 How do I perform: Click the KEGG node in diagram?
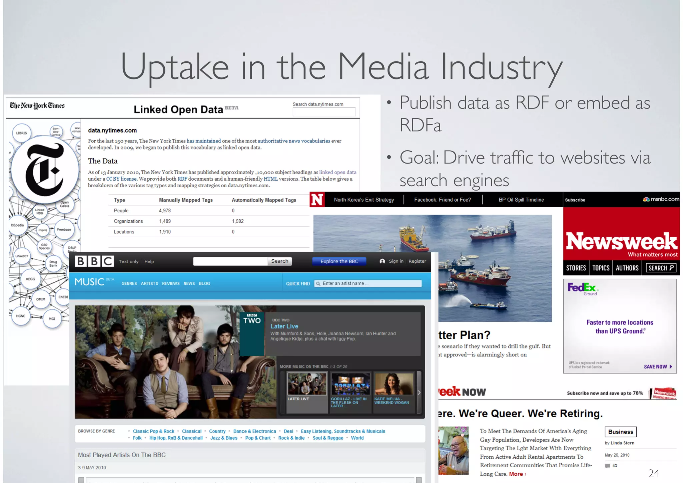(30, 279)
